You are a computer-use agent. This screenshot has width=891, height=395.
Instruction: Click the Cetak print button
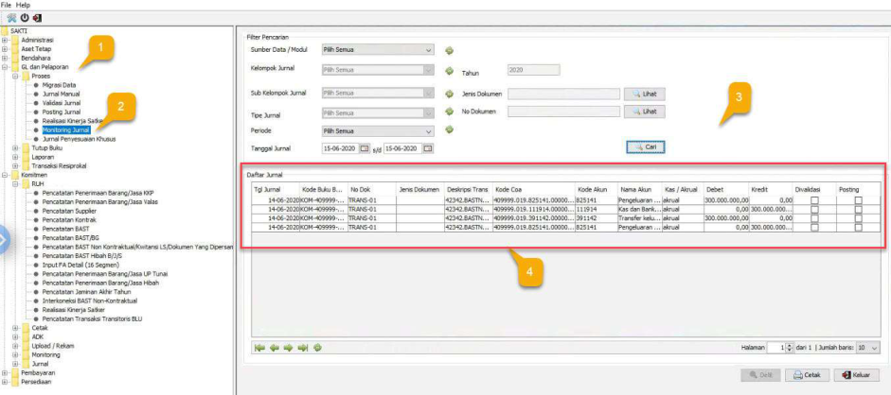click(x=806, y=375)
